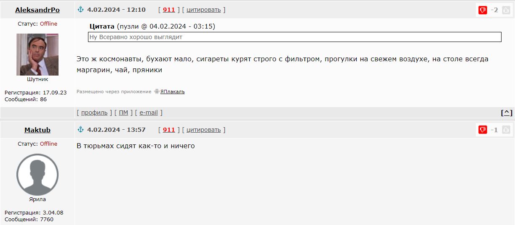Open the профиль link under AleksandrPo's post
This screenshot has height=225, width=515.
click(94, 112)
